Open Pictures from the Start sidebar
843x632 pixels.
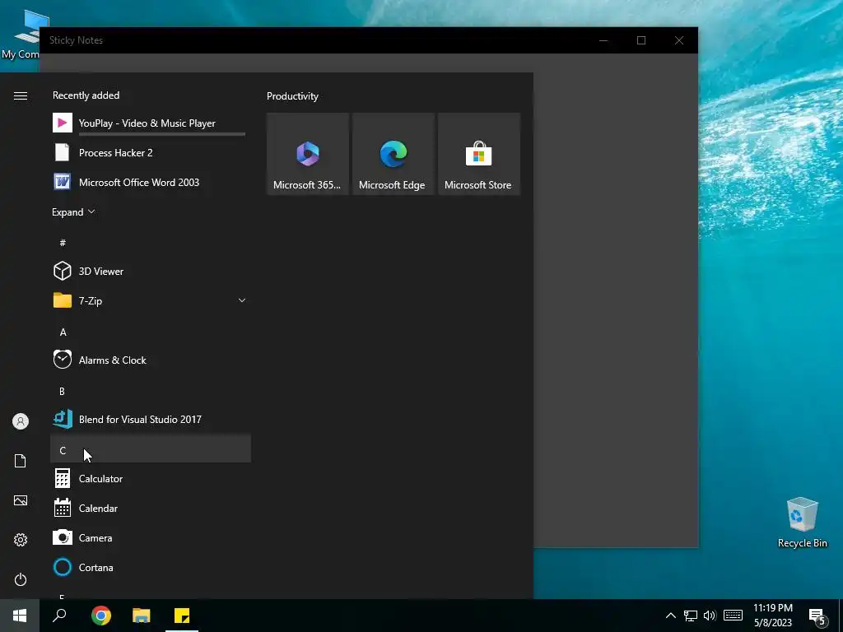21,500
